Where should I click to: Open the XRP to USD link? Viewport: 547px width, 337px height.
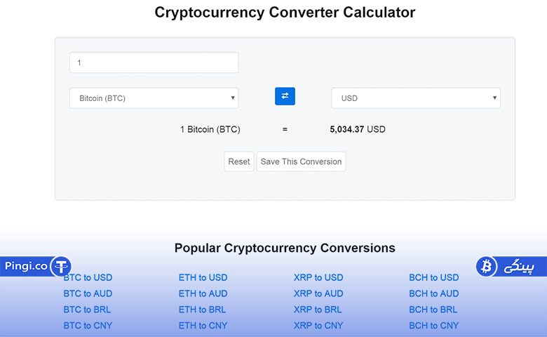pyautogui.click(x=318, y=277)
